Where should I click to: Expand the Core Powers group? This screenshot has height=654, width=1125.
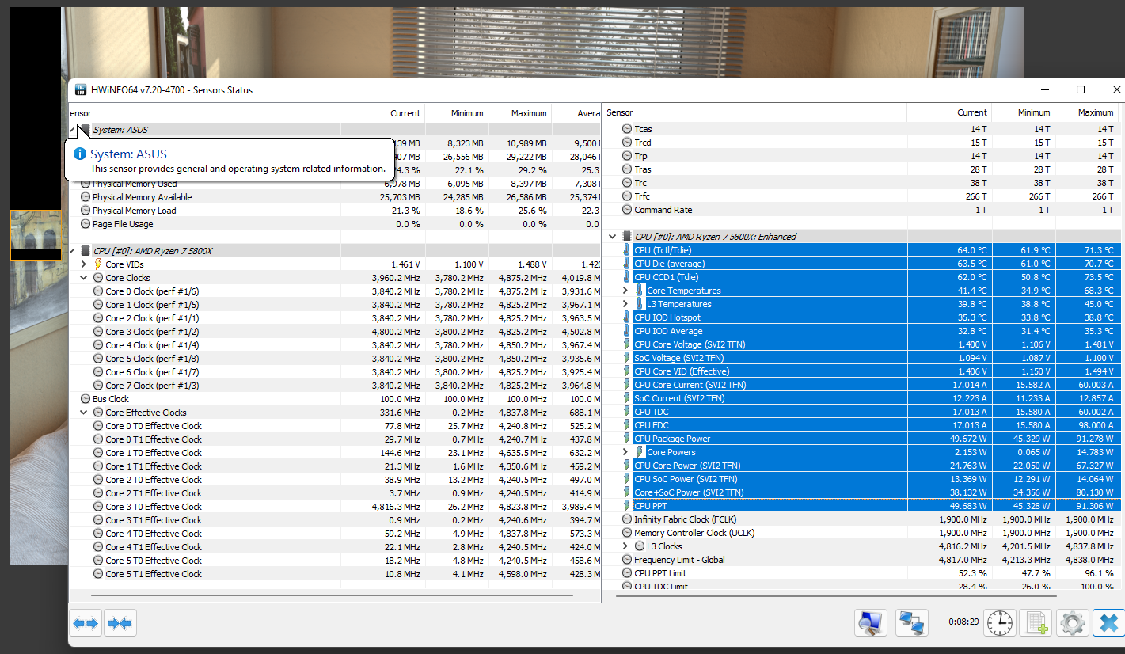point(625,452)
